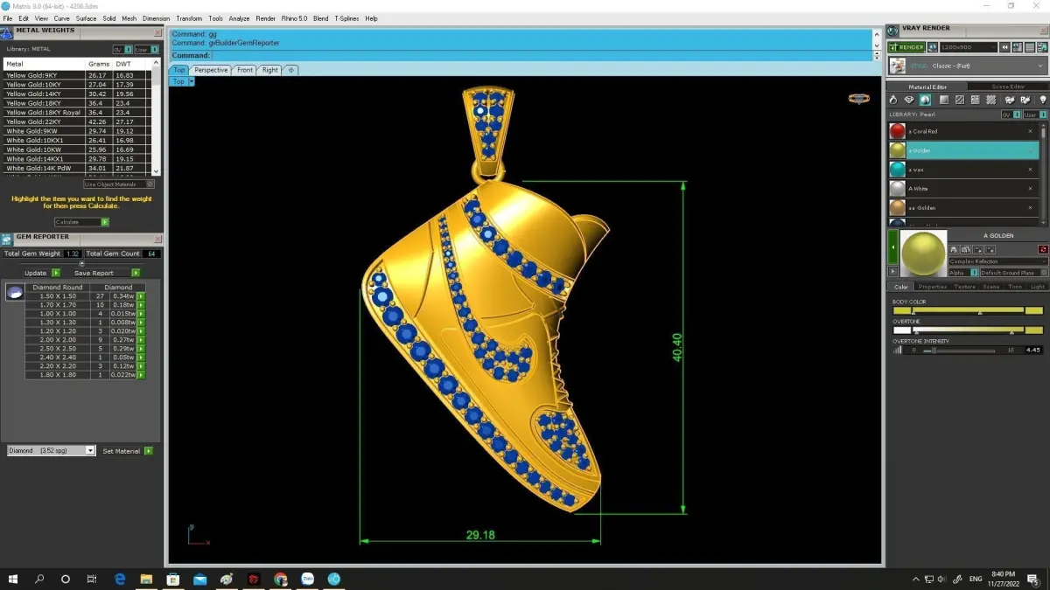The width and height of the screenshot is (1050, 590).
Task: Click the Overtone white swatch
Action: tap(901, 330)
